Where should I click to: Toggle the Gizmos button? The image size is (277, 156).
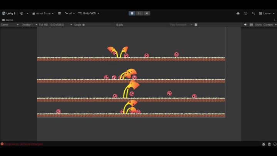click(268, 25)
